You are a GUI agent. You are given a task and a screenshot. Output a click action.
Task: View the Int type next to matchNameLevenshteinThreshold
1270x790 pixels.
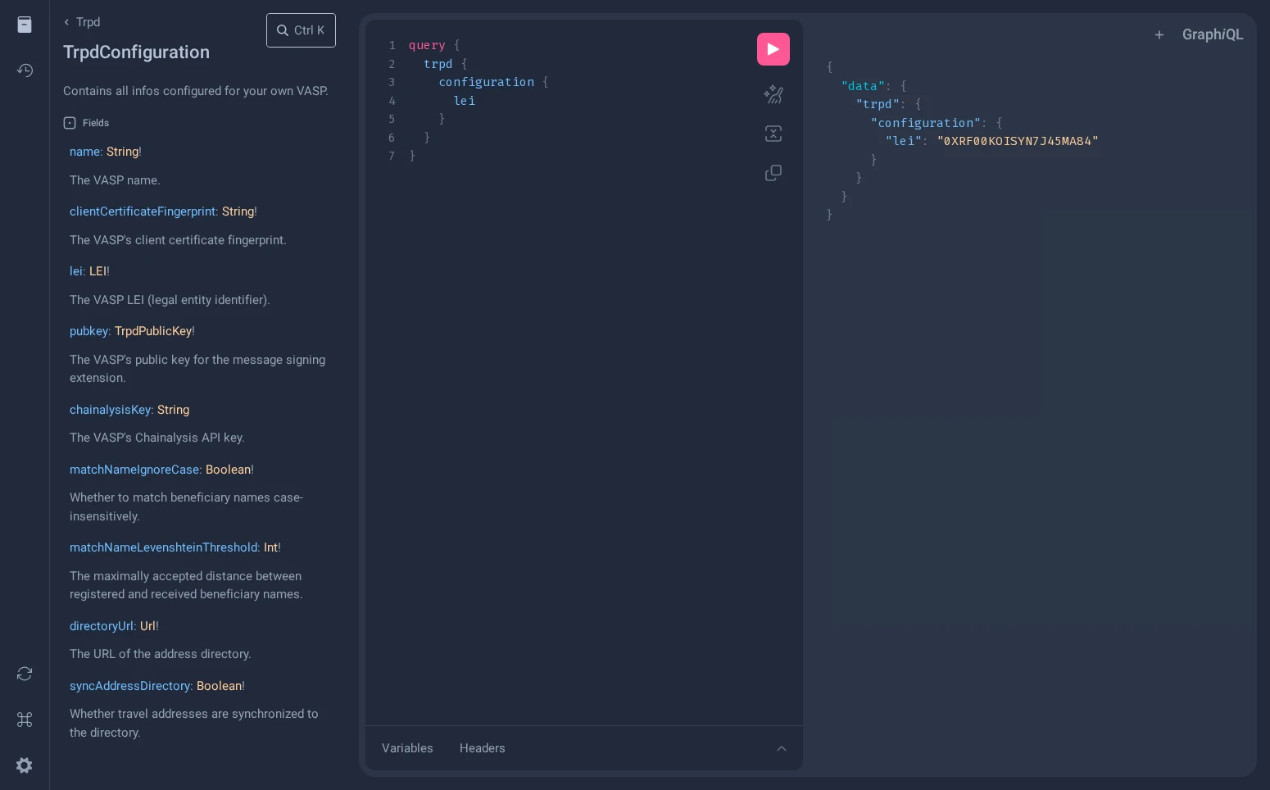pos(270,547)
